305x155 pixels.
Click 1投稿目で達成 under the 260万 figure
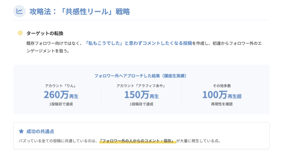(x=61, y=104)
